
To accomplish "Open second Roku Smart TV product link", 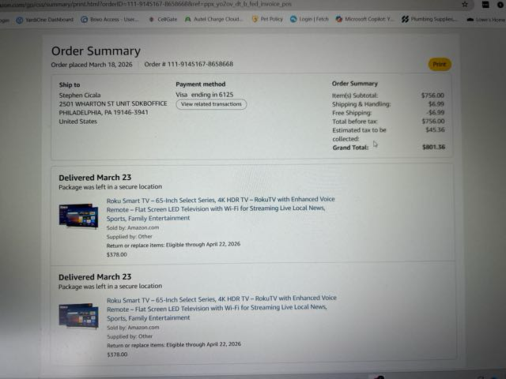I will click(x=221, y=309).
